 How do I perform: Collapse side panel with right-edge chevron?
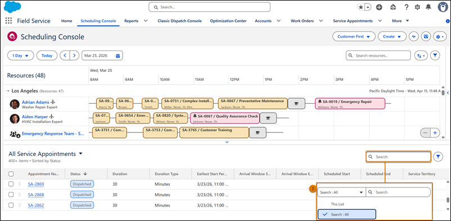(448, 93)
